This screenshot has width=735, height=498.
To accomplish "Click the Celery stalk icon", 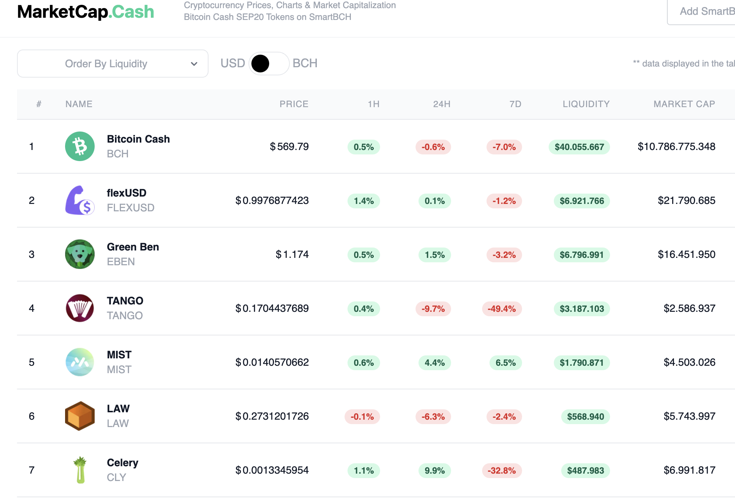I will 80,470.
